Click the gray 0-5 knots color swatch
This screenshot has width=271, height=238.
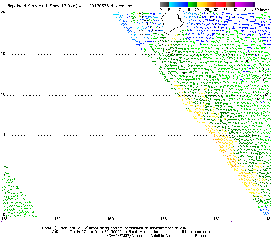(x=164, y=4)
